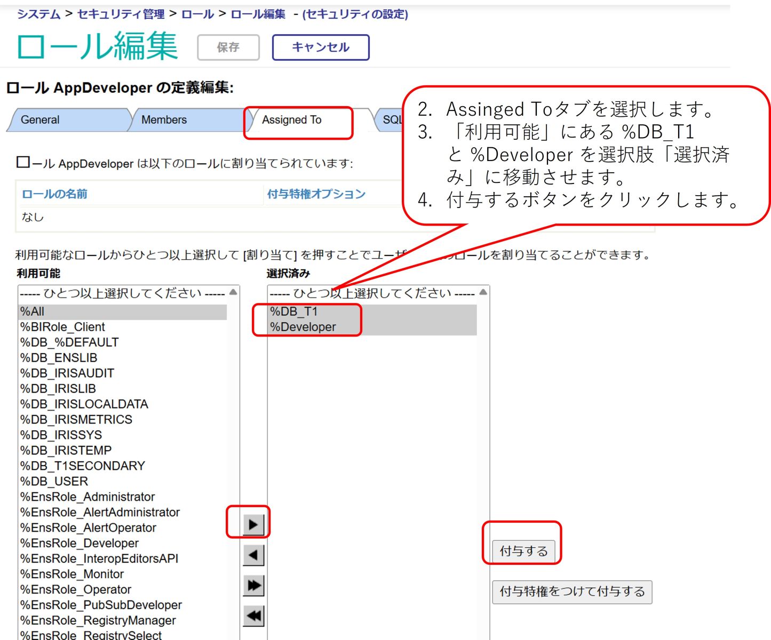This screenshot has width=771, height=640.
Task: Select %Developer in the selected list
Action: tap(303, 327)
